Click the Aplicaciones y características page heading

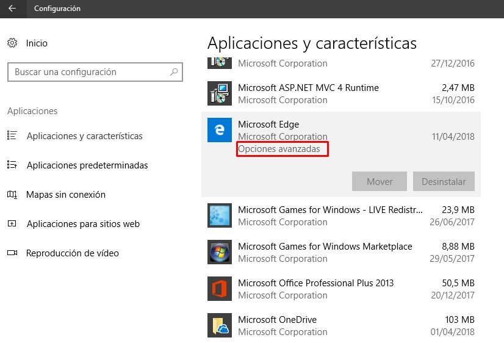click(x=312, y=43)
